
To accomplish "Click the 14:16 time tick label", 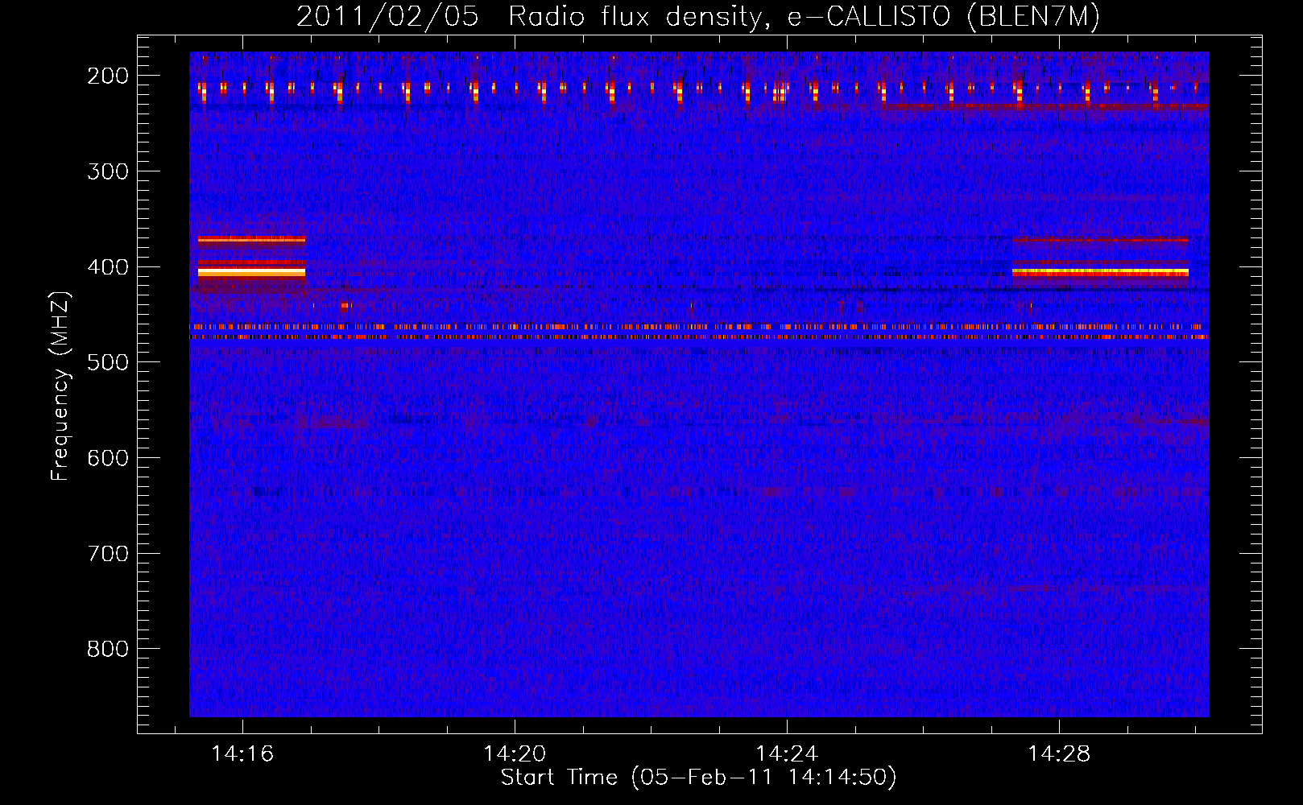I will click(x=242, y=754).
